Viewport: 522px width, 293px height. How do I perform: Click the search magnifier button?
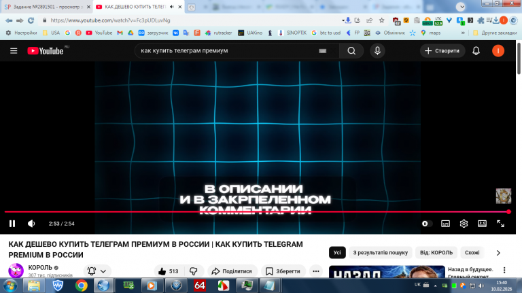pos(351,51)
